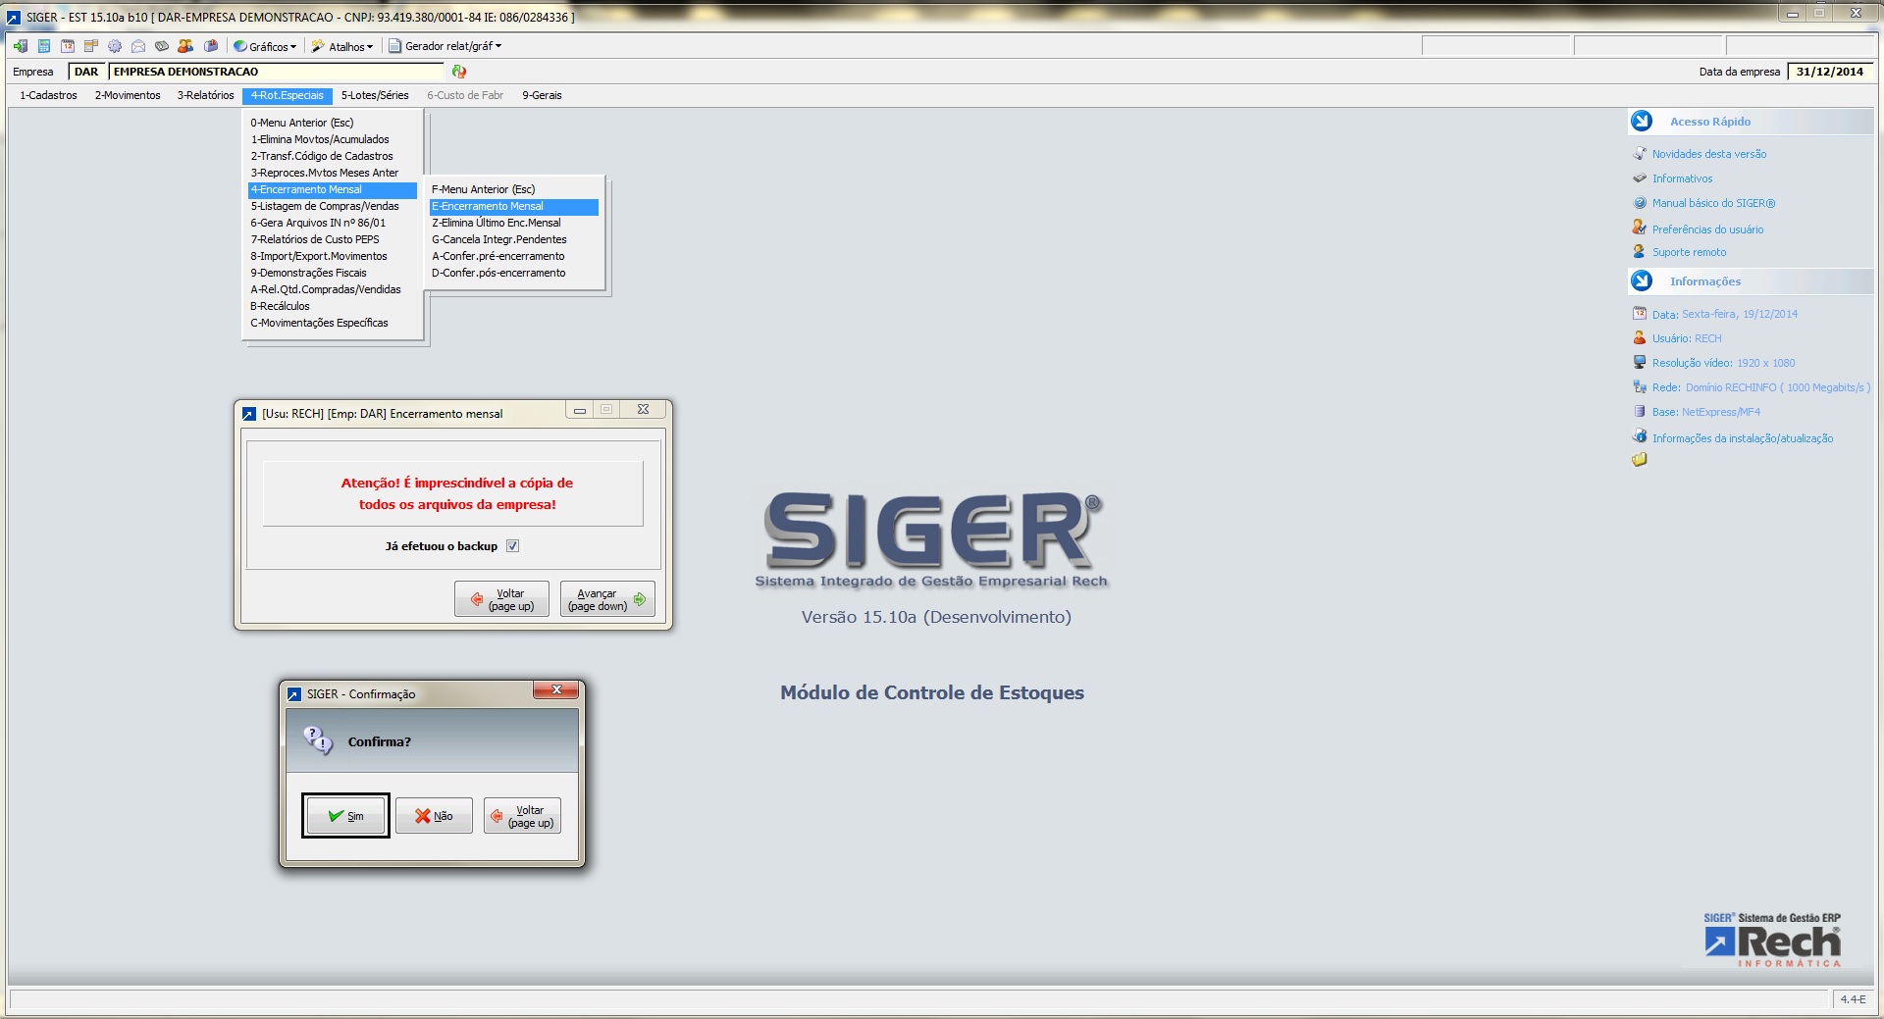Open the calculator toolbar icon

[44, 46]
